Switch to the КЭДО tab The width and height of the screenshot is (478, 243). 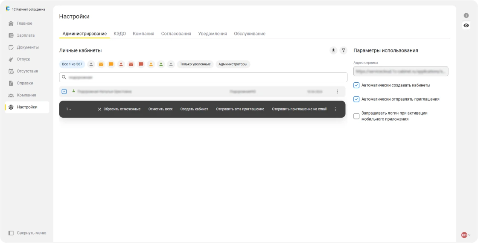(x=119, y=34)
